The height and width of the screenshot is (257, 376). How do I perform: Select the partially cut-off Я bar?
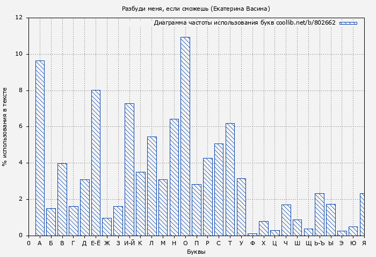362,214
